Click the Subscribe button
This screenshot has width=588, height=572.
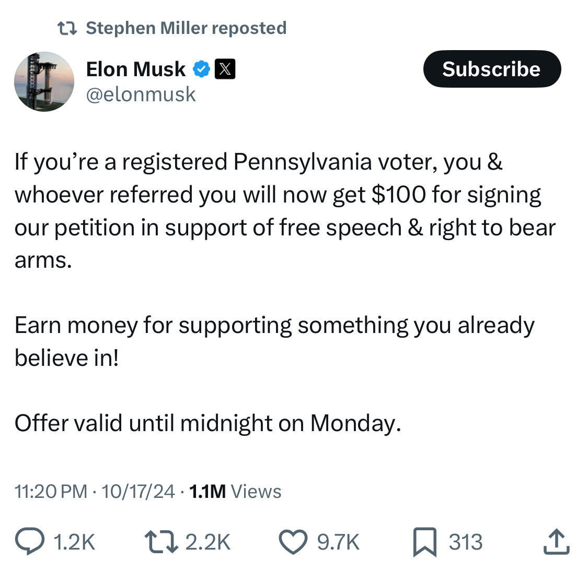coord(491,68)
